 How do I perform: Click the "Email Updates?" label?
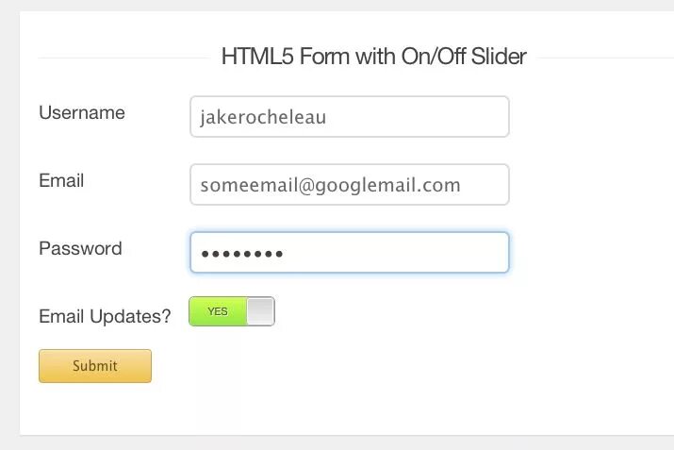pyautogui.click(x=105, y=317)
